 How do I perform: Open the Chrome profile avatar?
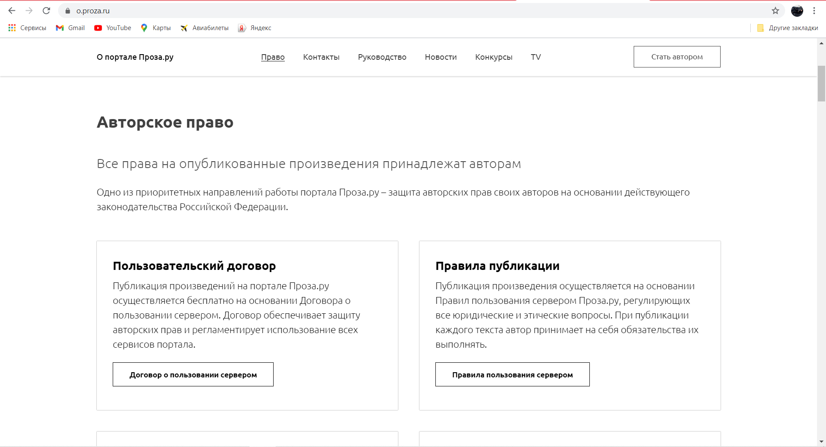tap(797, 11)
